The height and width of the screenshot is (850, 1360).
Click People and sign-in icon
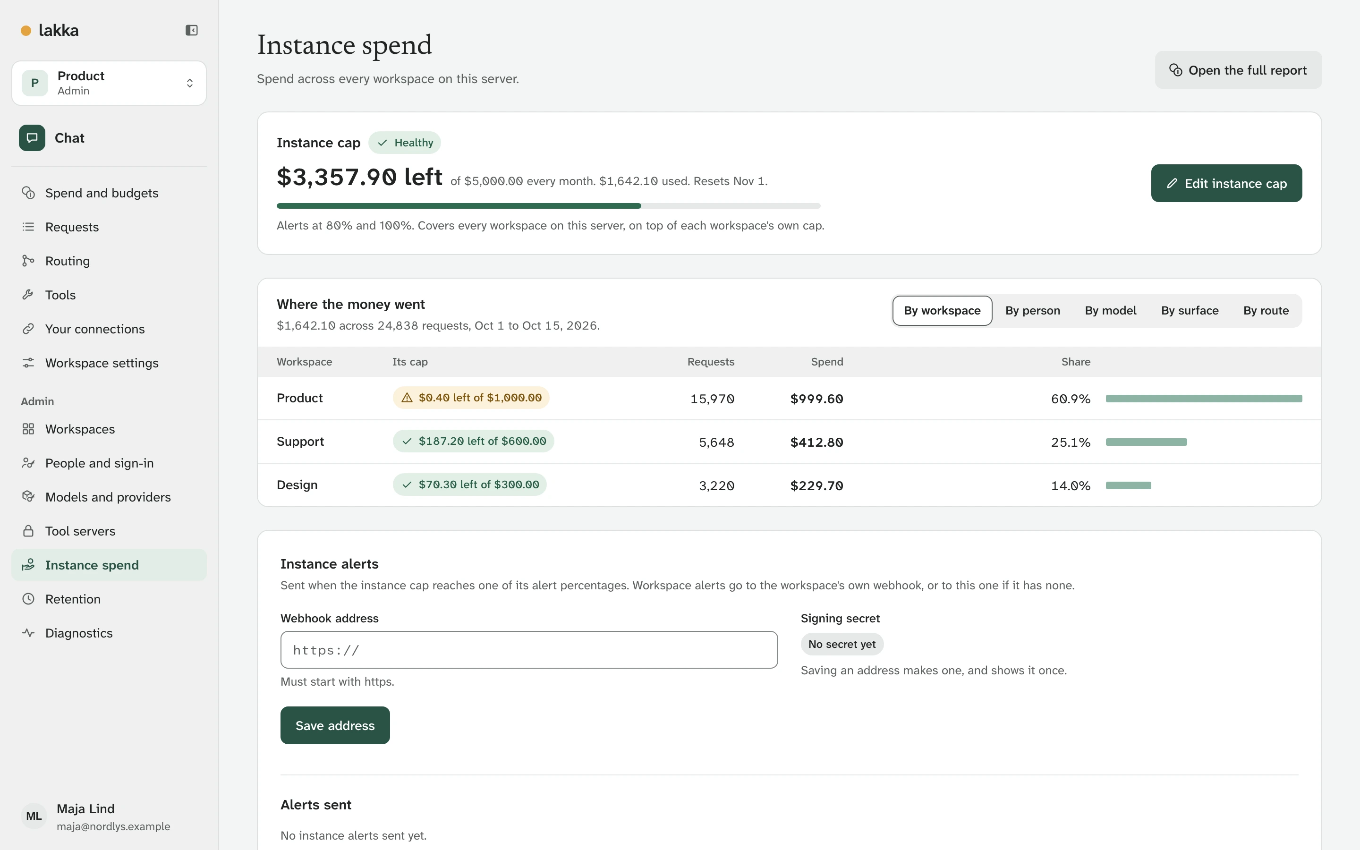tap(28, 463)
